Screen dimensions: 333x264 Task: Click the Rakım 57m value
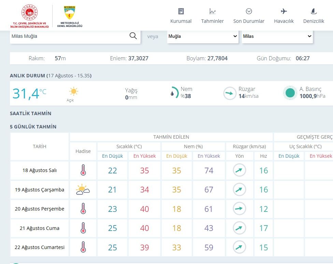(x=60, y=58)
